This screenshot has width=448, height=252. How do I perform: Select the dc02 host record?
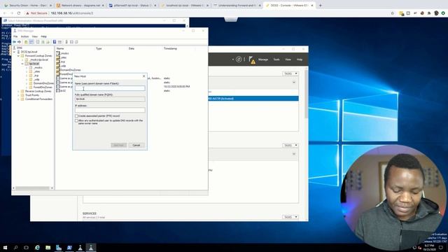pyautogui.click(x=61, y=90)
